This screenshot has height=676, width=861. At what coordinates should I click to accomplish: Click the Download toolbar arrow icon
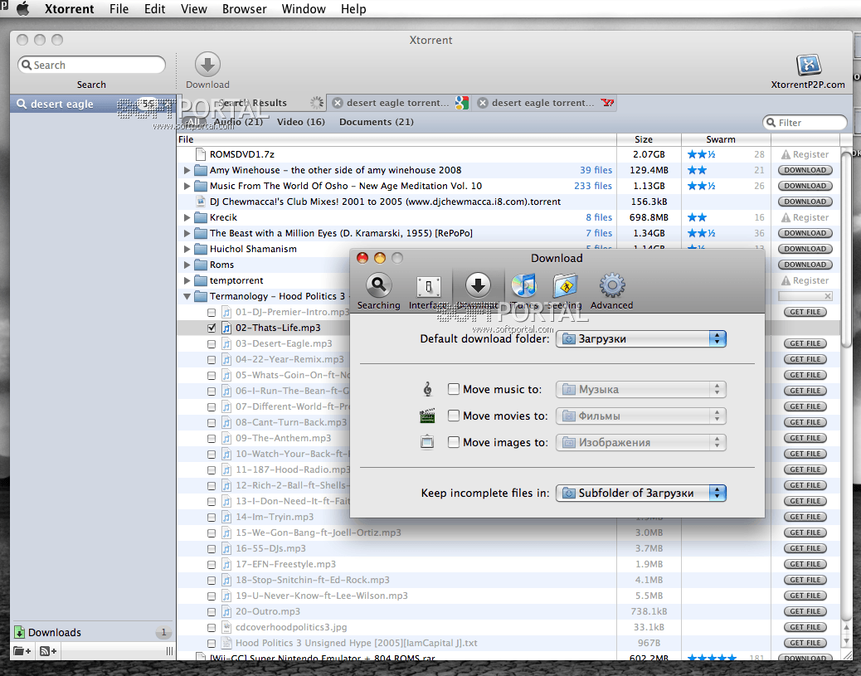click(207, 65)
